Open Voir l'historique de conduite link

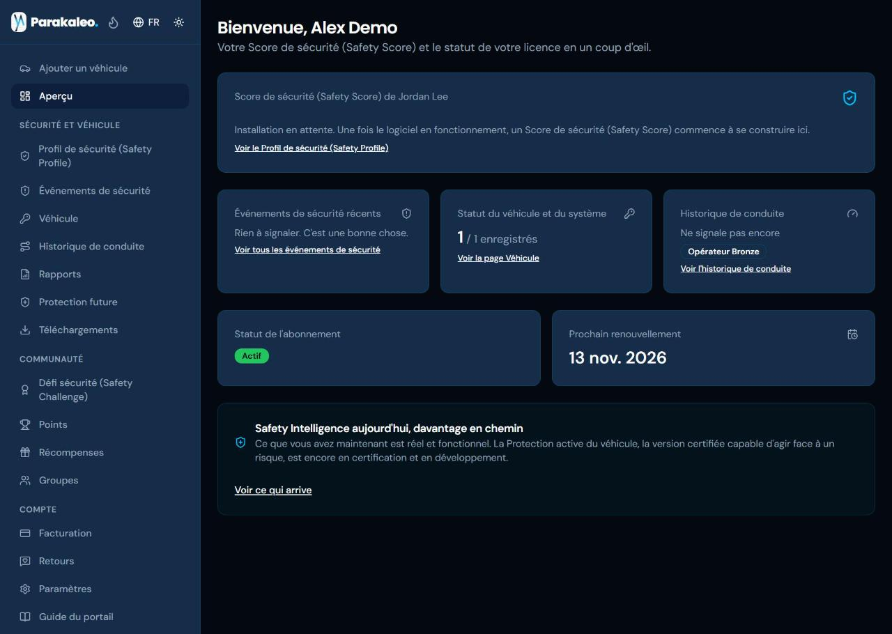tap(736, 268)
